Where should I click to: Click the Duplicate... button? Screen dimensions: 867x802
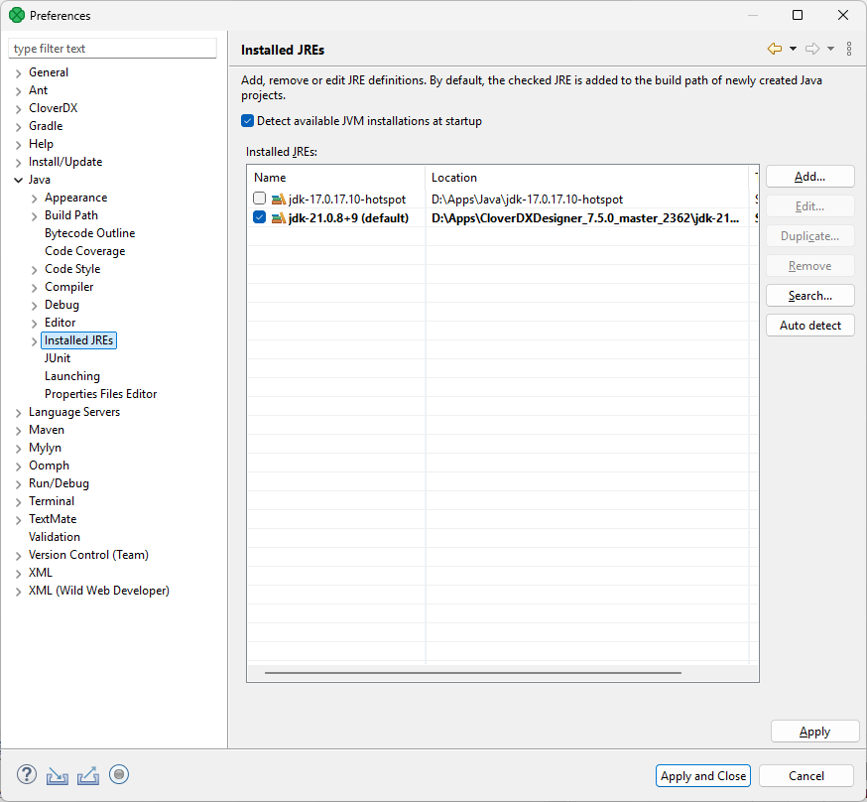[810, 236]
